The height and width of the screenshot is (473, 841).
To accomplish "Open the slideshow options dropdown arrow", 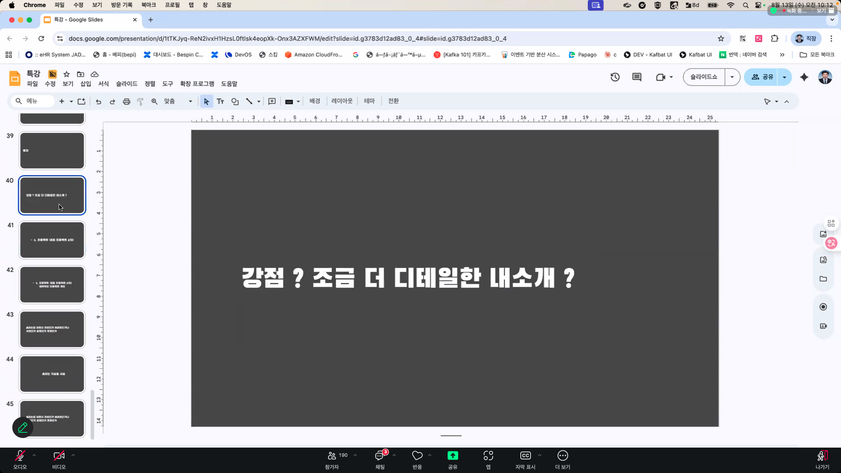I will (732, 77).
